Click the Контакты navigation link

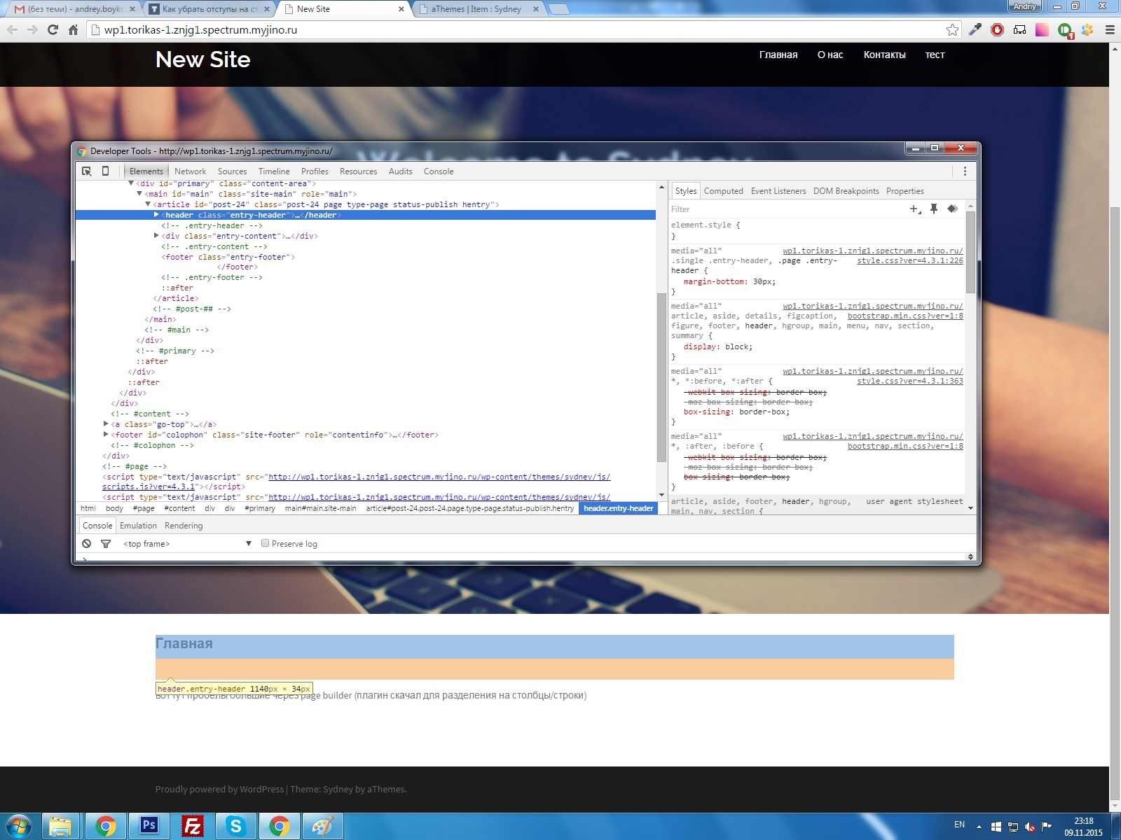pyautogui.click(x=884, y=55)
